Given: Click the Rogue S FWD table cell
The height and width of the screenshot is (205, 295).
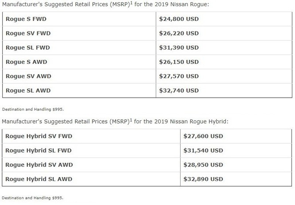Looking at the screenshot, I should pos(79,19).
